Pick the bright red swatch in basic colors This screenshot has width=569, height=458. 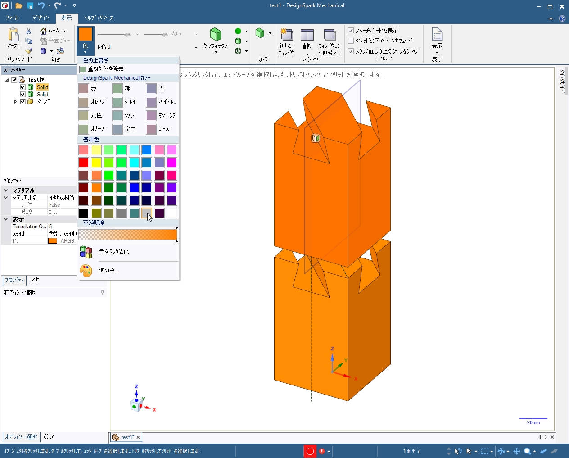(84, 163)
